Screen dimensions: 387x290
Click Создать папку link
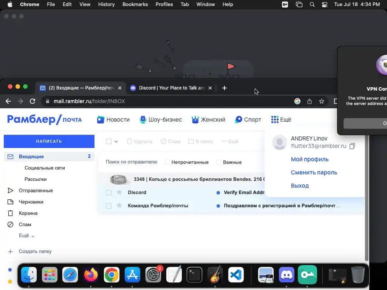(x=35, y=251)
